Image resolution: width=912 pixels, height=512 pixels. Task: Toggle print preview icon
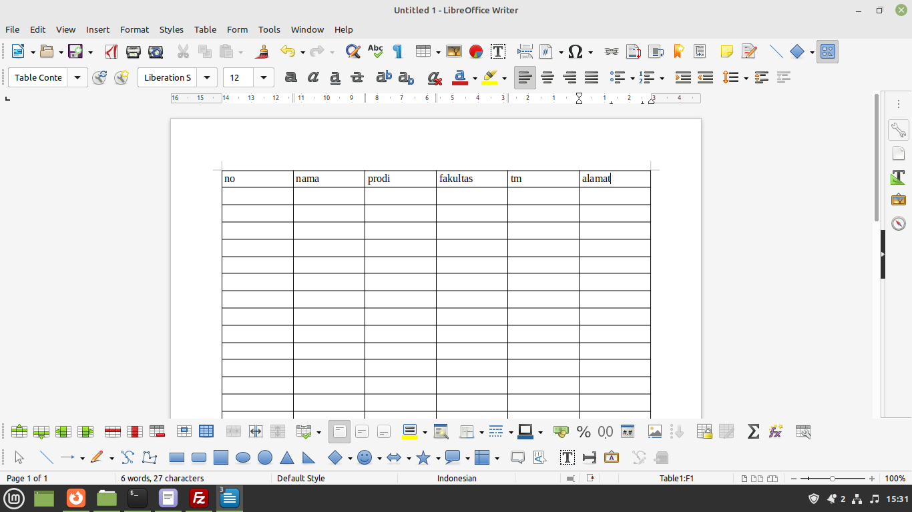pyautogui.click(x=156, y=51)
